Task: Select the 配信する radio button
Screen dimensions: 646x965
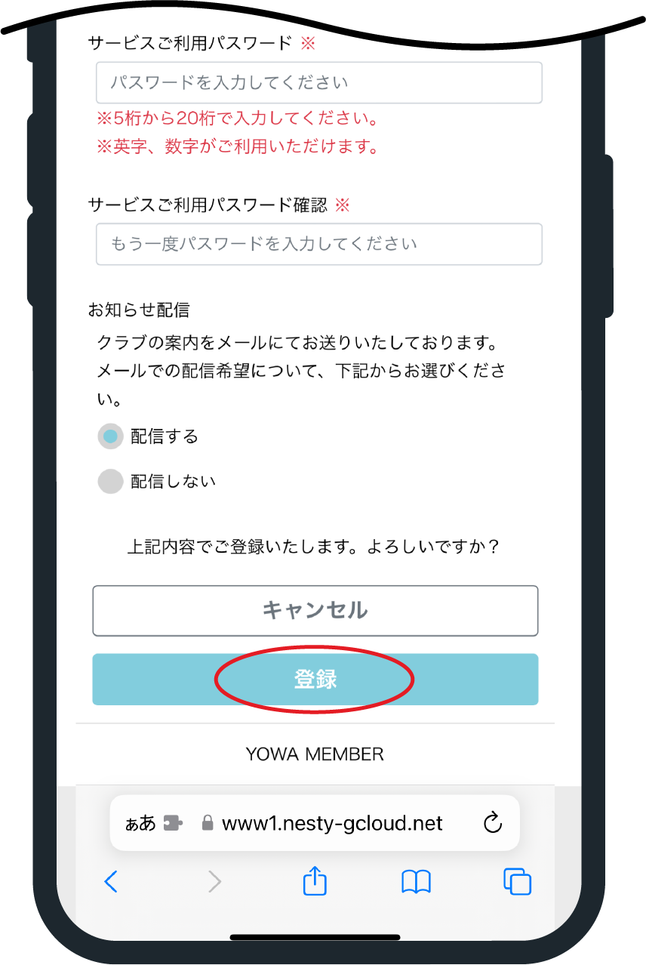Action: 111,436
